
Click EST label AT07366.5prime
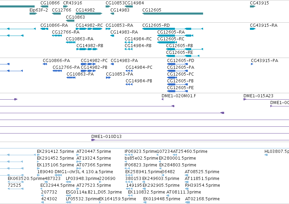tap(94, 165)
